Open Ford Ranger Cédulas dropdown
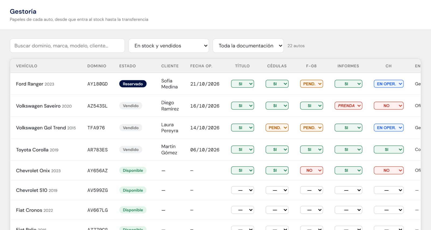The height and width of the screenshot is (230, 431). (277, 84)
